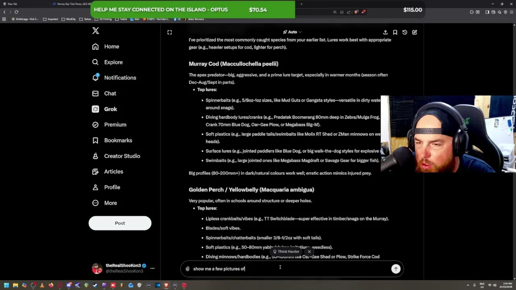Open the ModCity bookmarks folder

[69, 19]
